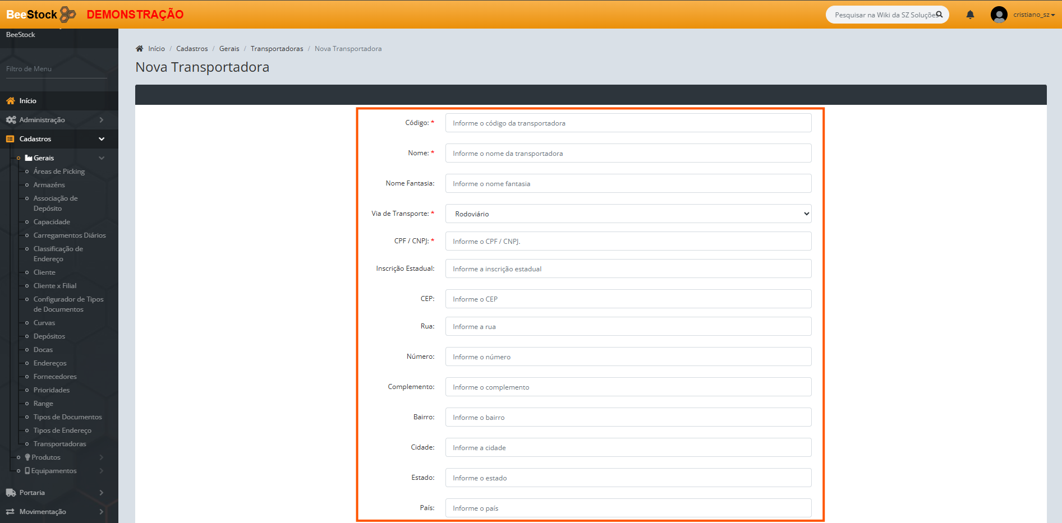Open the Via de Transporte dropdown
1062x523 pixels.
[628, 214]
